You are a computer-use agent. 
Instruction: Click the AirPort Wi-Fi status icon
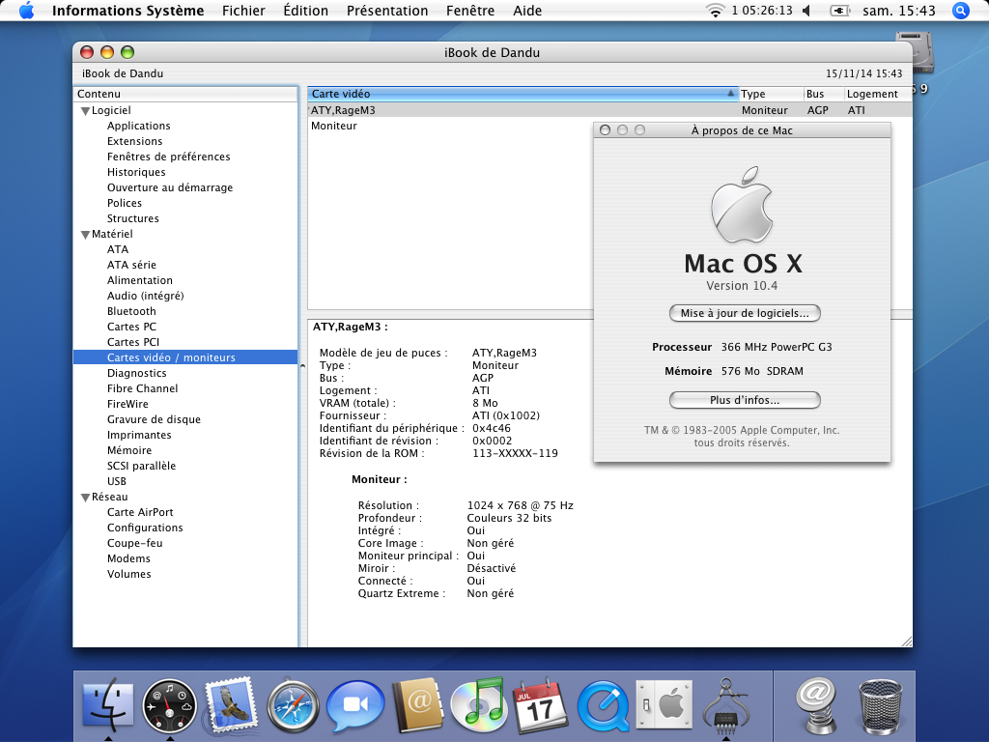tap(715, 10)
